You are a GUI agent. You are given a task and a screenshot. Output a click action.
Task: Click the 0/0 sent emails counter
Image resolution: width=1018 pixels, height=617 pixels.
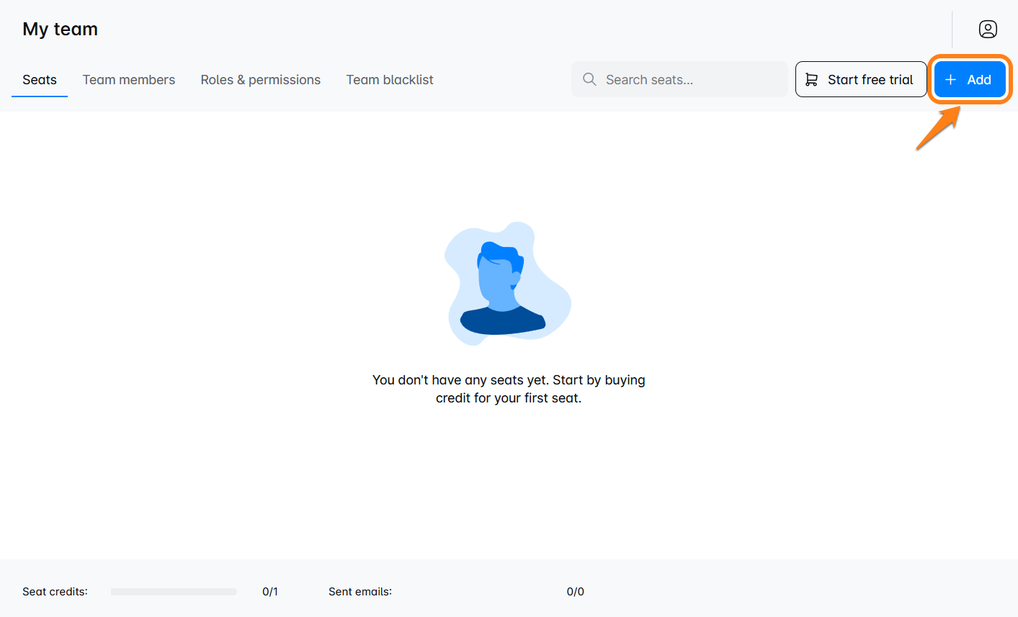click(575, 592)
